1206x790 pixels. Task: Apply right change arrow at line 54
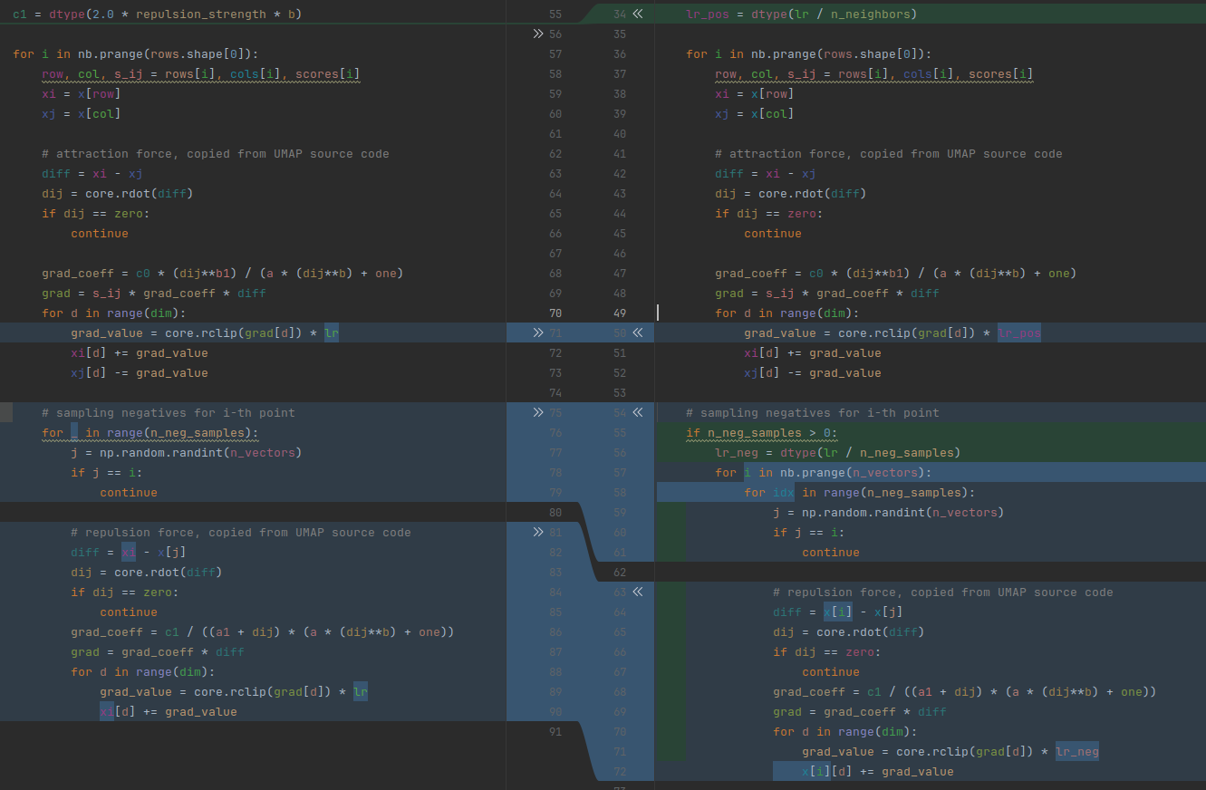[638, 412]
